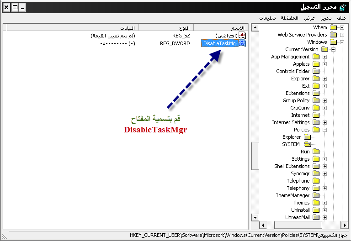This screenshot has width=351, height=241.
Task: Collapse the CurrentVersion key
Action: tap(333, 49)
